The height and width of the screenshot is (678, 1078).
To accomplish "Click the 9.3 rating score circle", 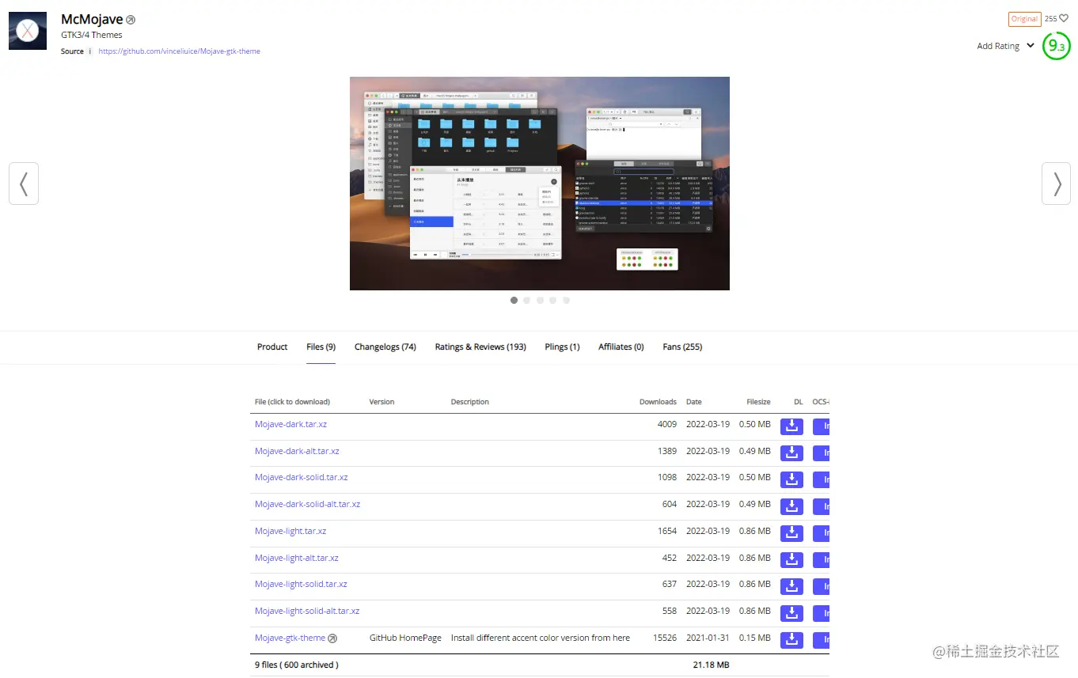I will [x=1056, y=46].
